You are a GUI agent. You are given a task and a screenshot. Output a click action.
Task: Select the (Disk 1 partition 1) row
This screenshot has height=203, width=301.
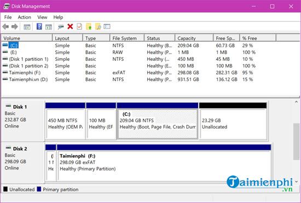[x=138, y=59]
